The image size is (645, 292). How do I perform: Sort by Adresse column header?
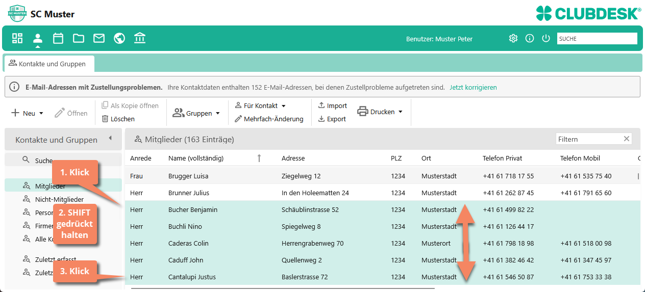click(293, 158)
